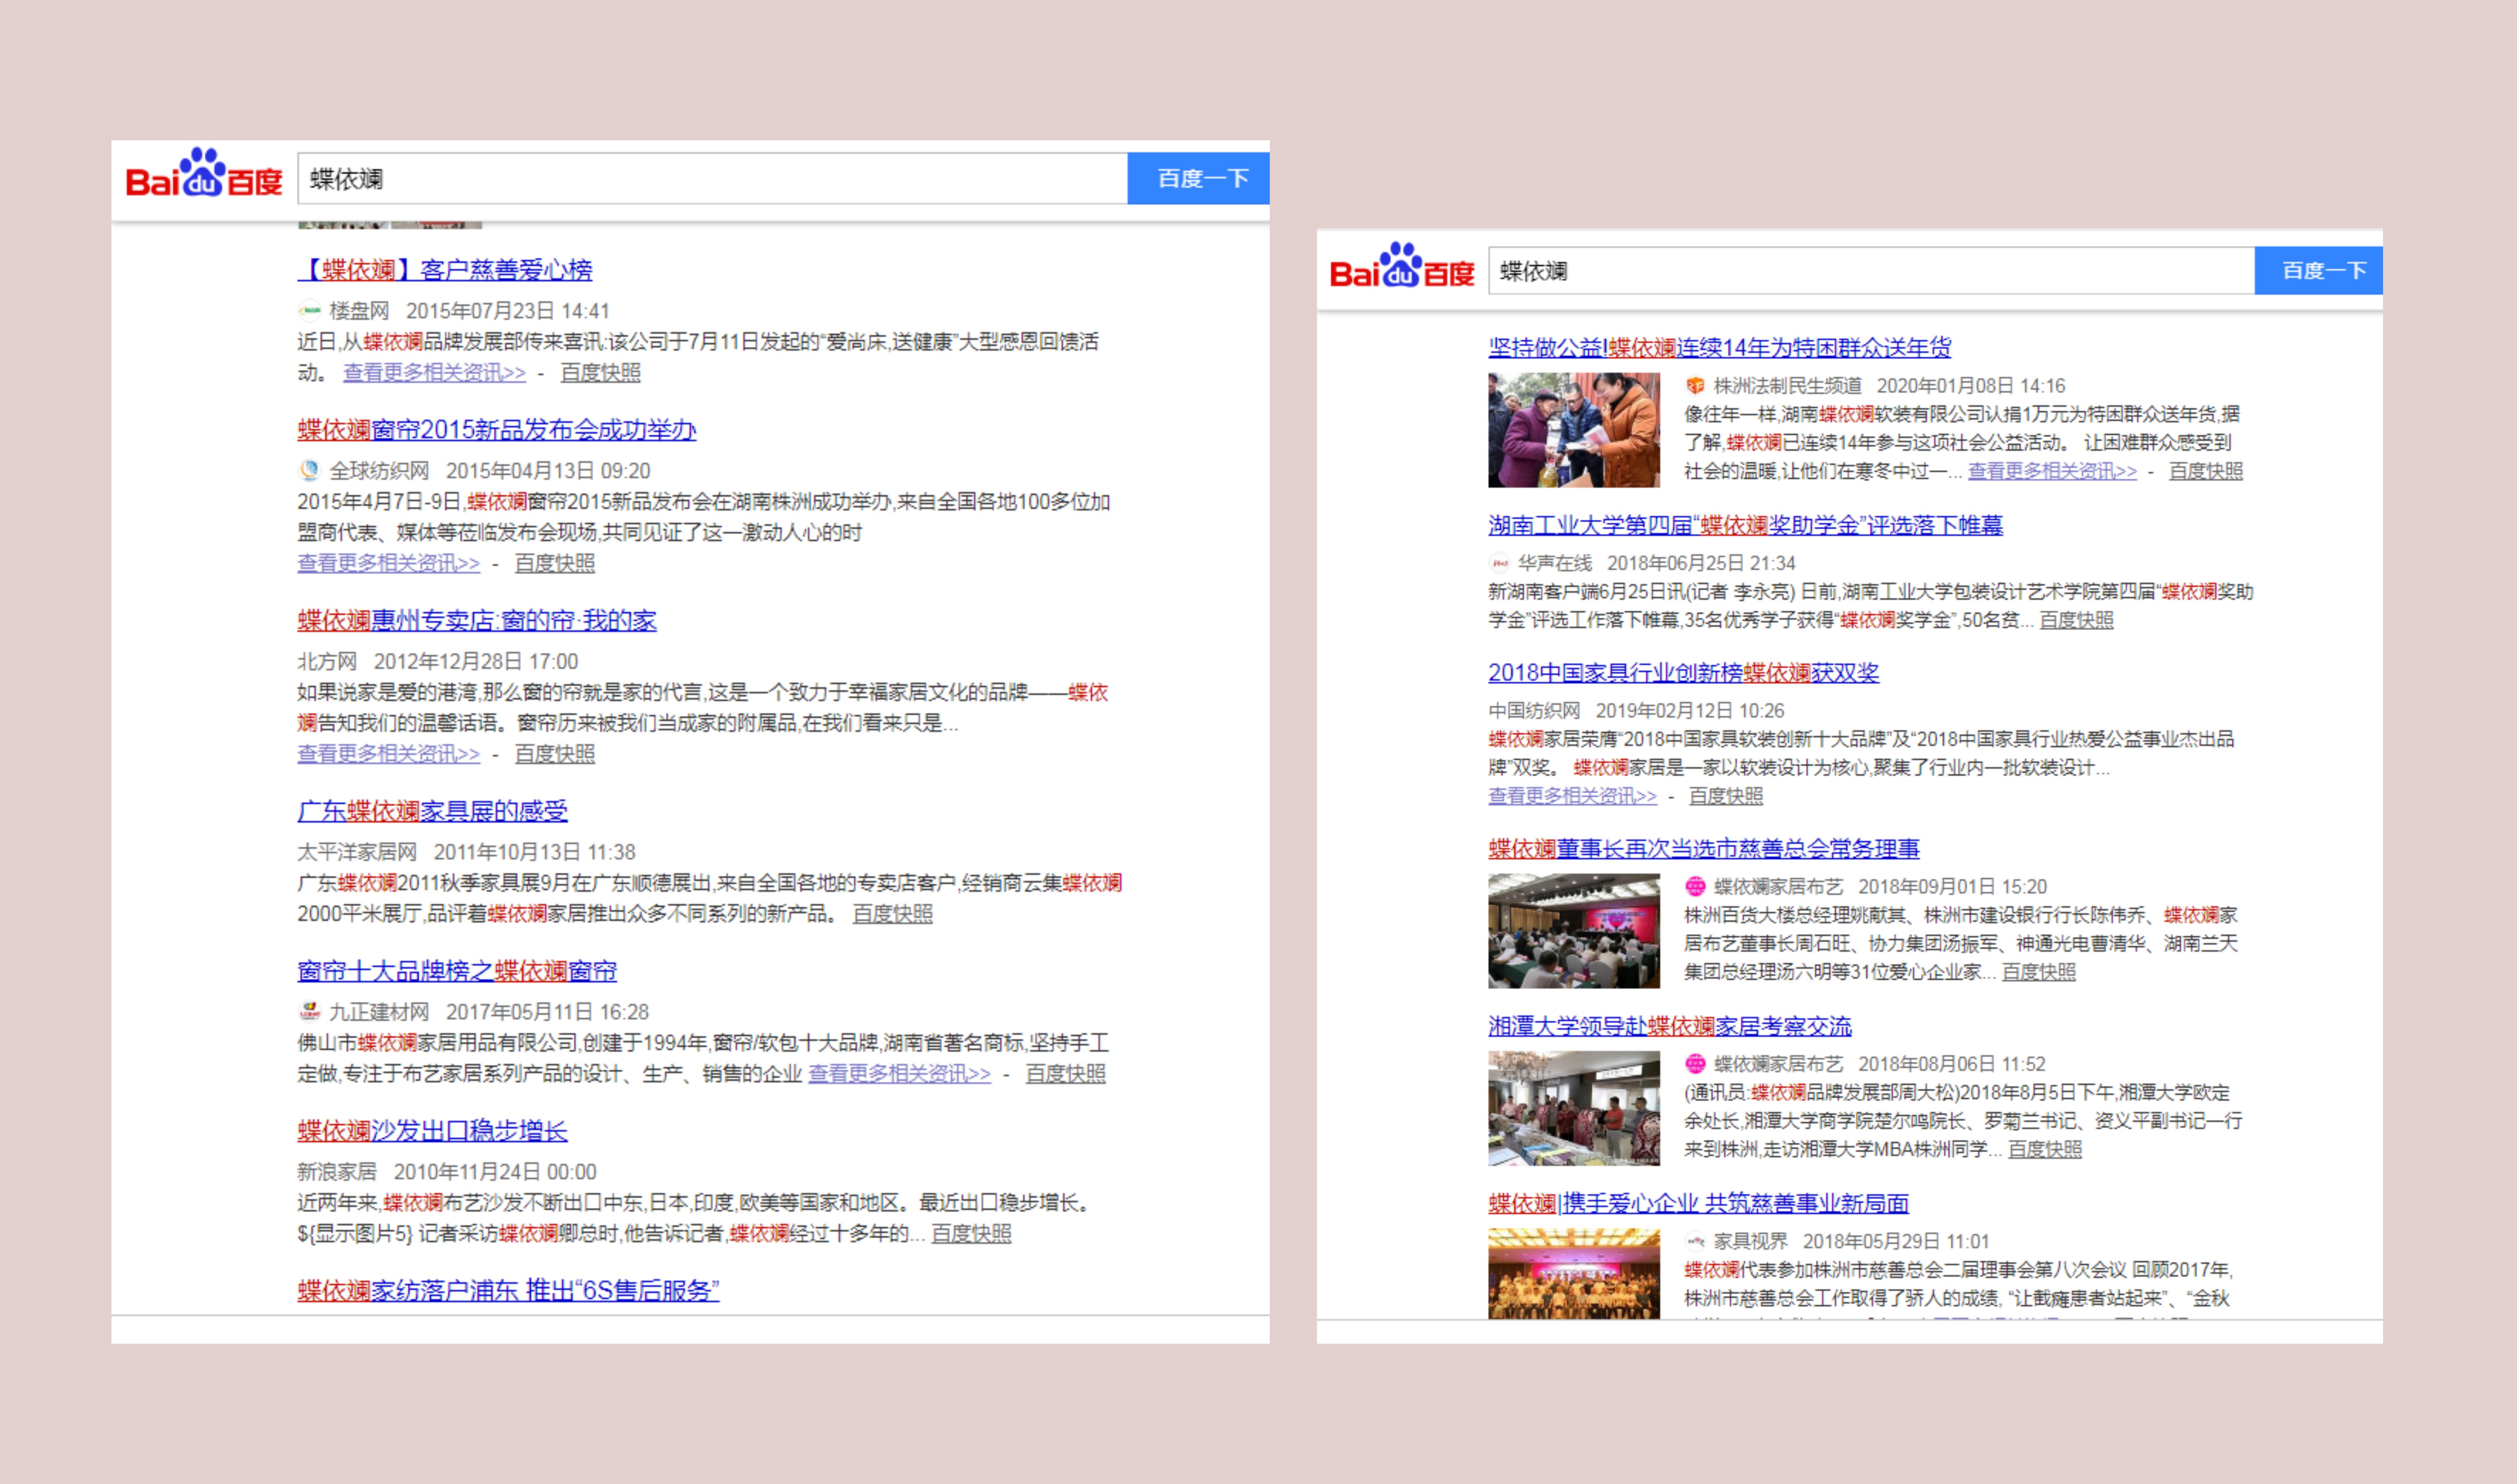Click the right Baidu paw logo
Image resolution: width=2517 pixels, height=1484 pixels.
click(x=1400, y=267)
